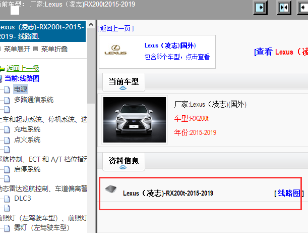Click 菜单展开 to expand menu
This screenshot has height=233, width=308.
click(x=17, y=49)
